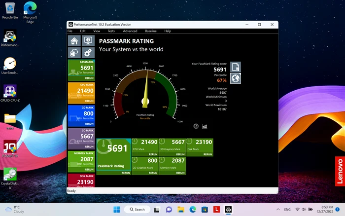345x216 pixels.
Task: Rerun the 2D Graphics Mark bottom tile
Action: click(153, 173)
